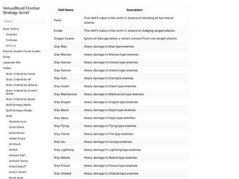This screenshot has height=179, width=239.
Task: Click 'Heavy damage to Mechanical-type enemies' text
Action: point(114,95)
